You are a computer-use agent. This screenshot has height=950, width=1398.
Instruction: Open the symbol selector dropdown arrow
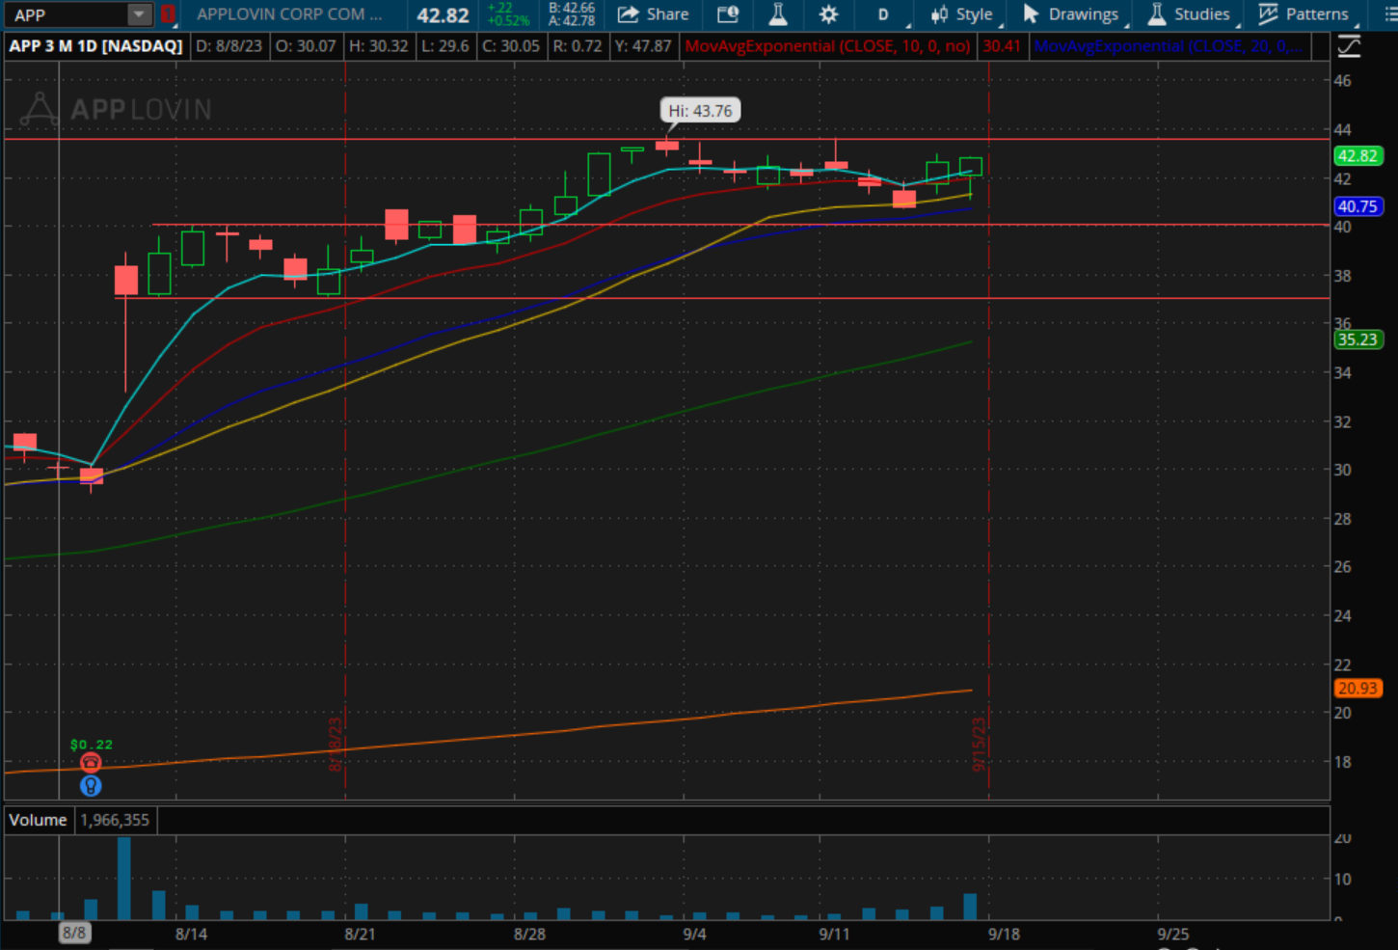click(140, 14)
